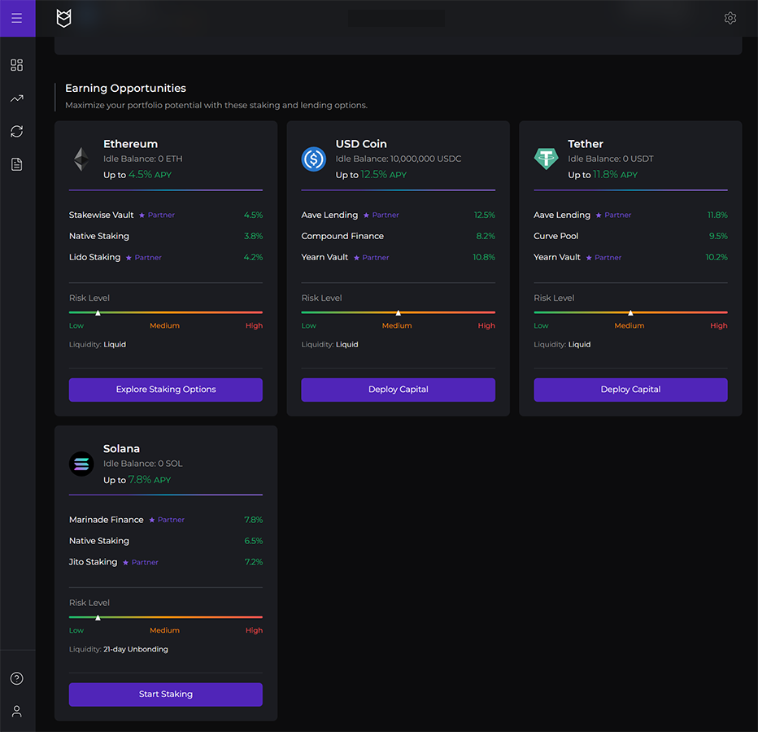The height and width of the screenshot is (732, 758).
Task: Open the user profile icon
Action: tap(17, 711)
